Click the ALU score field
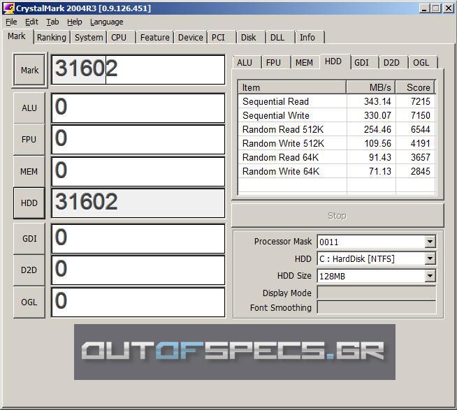This screenshot has height=410, width=457. click(138, 108)
